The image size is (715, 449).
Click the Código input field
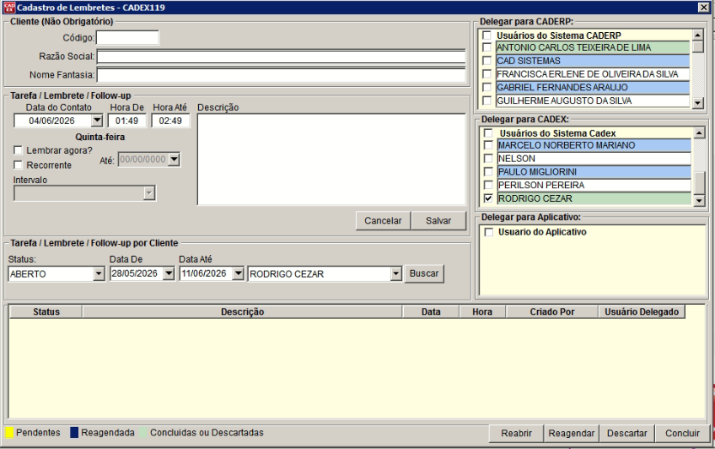[127, 37]
